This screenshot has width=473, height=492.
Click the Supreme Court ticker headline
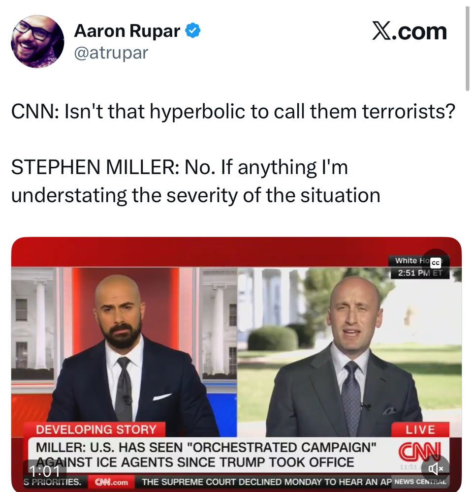coord(266,482)
